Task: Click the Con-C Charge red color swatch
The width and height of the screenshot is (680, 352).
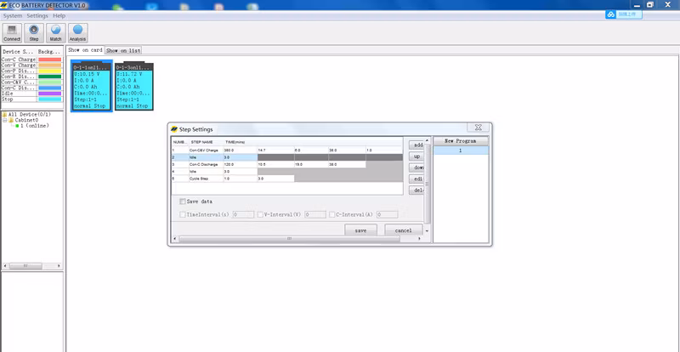Action: [x=50, y=60]
